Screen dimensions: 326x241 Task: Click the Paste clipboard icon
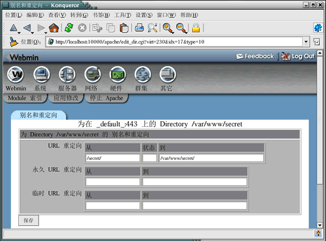click(x=124, y=28)
